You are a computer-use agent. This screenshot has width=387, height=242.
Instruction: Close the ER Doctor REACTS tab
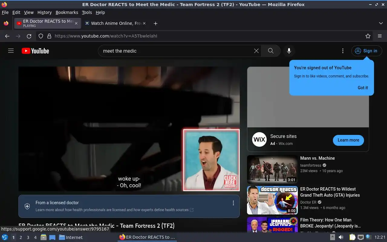(76, 23)
